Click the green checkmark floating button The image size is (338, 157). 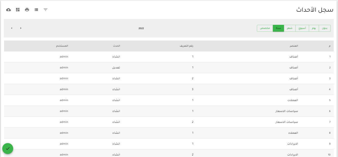8,148
